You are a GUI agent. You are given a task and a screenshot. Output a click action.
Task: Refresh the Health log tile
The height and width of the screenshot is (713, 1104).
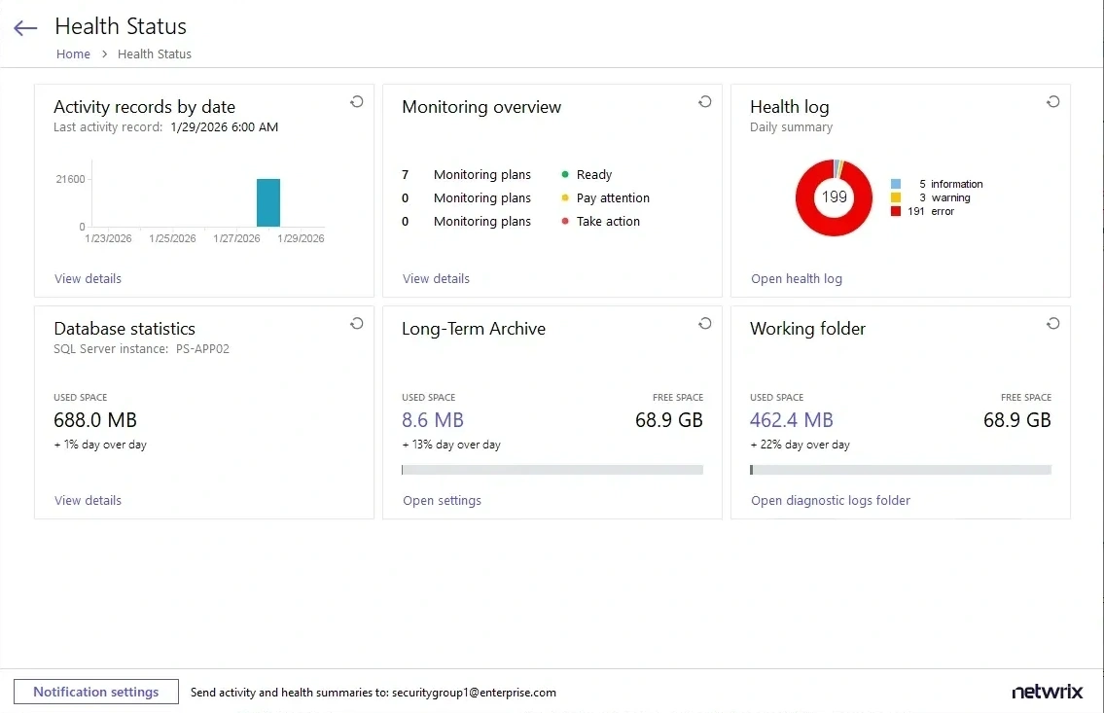(1052, 101)
